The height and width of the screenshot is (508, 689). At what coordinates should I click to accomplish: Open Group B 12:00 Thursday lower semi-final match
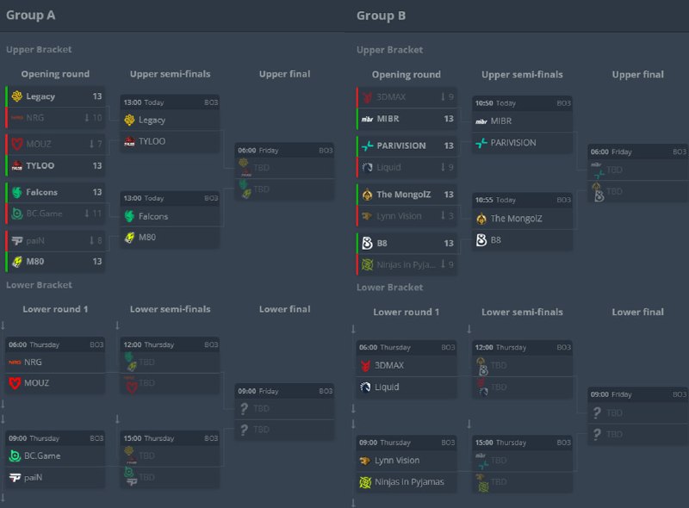(x=523, y=369)
